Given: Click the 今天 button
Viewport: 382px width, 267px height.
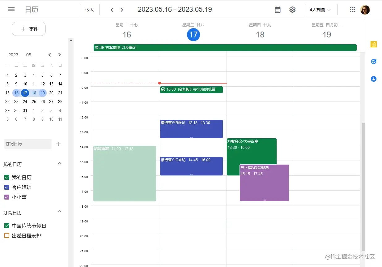Looking at the screenshot, I should [89, 10].
